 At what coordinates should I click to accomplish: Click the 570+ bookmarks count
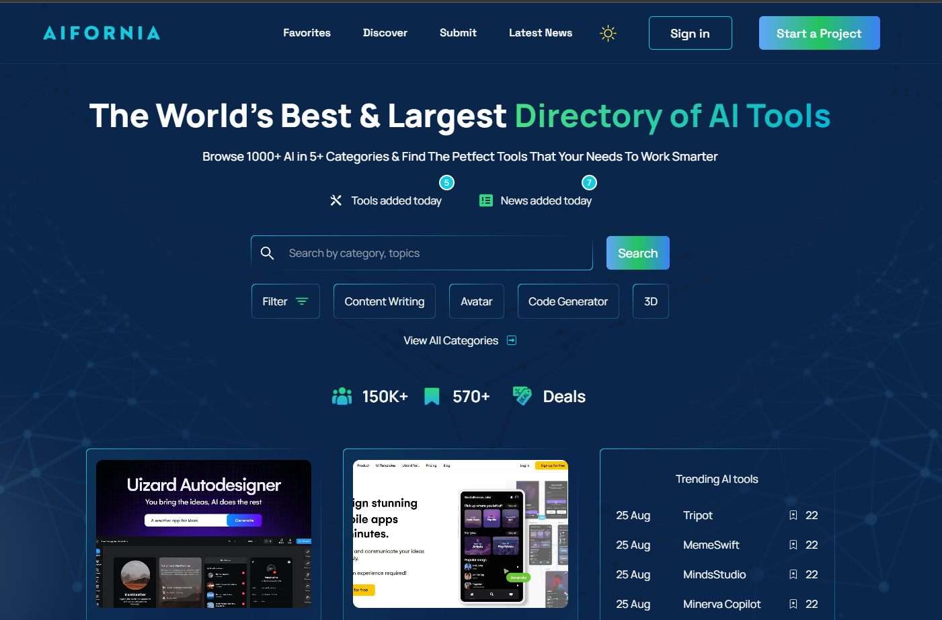pos(471,396)
